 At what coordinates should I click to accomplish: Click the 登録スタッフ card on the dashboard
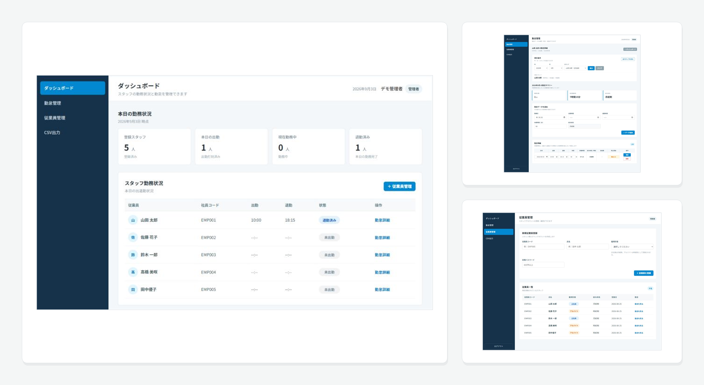[154, 147]
